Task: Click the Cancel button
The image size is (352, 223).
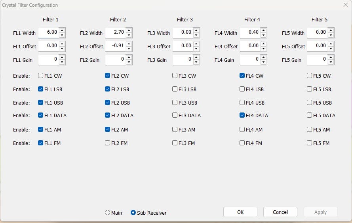Action: click(x=280, y=212)
